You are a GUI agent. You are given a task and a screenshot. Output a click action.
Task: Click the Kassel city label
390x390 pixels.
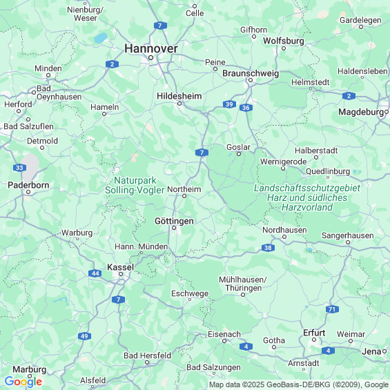120,267
